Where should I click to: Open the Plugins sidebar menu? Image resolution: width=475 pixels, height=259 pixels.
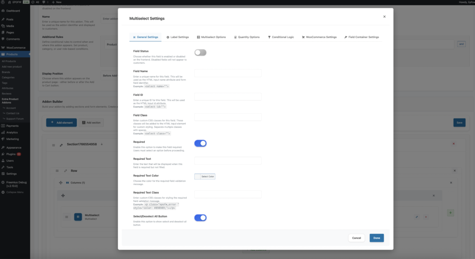click(11, 154)
